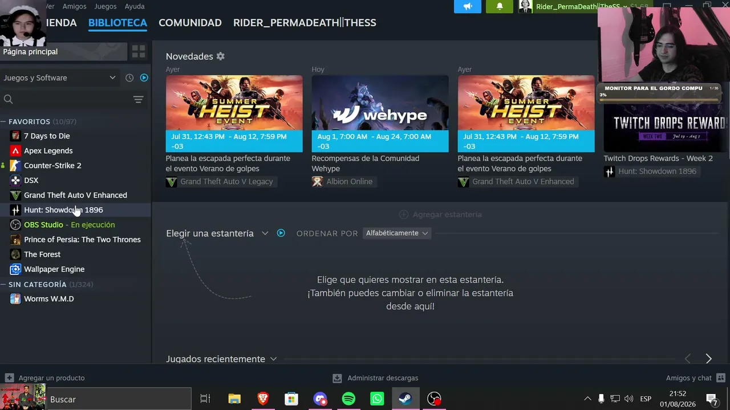Open the Amigos menu
The width and height of the screenshot is (730, 410).
pyautogui.click(x=74, y=6)
